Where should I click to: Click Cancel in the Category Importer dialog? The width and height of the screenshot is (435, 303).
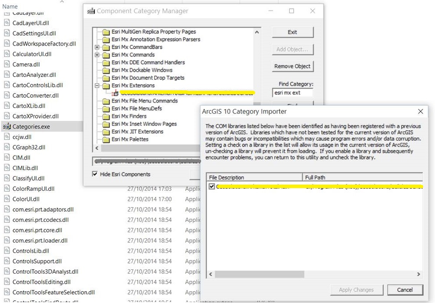click(405, 290)
